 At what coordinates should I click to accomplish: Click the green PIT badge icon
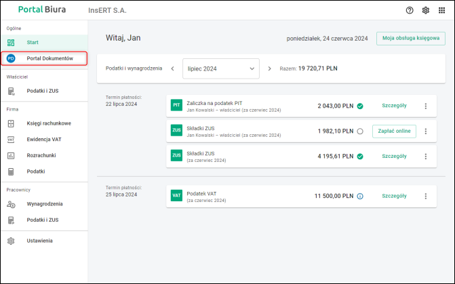tap(176, 105)
